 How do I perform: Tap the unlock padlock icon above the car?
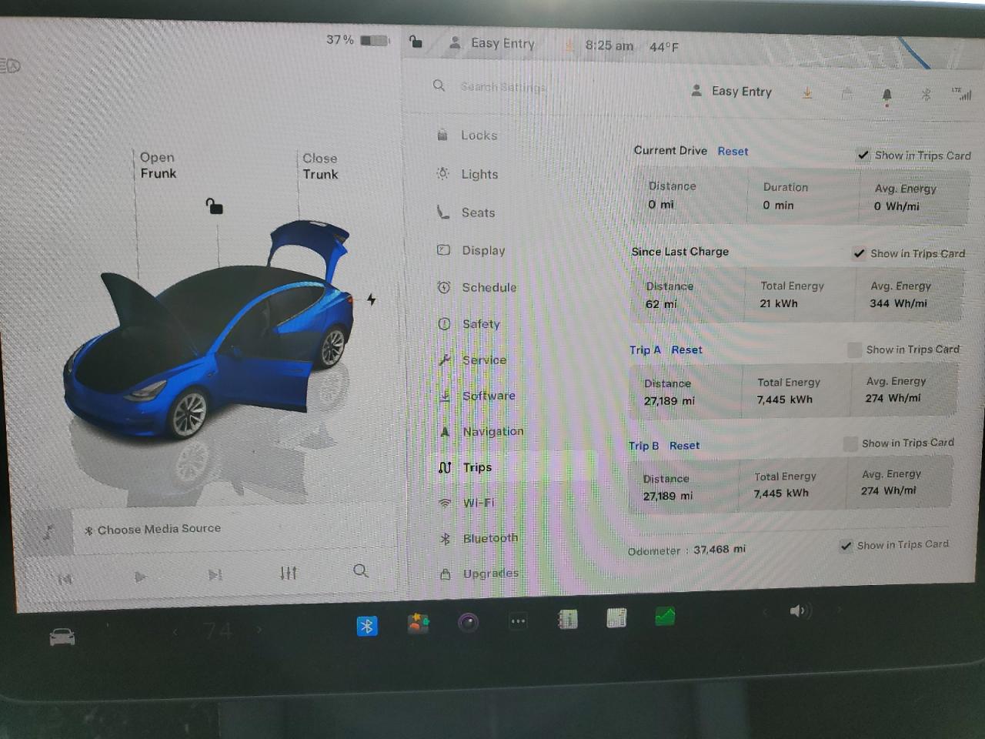[x=214, y=206]
